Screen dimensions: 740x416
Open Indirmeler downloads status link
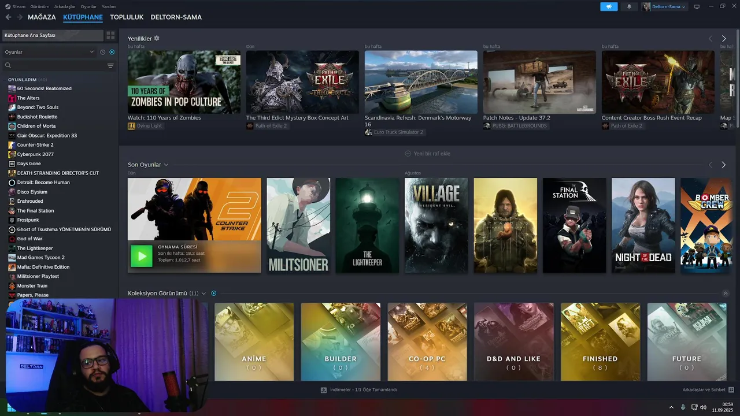pyautogui.click(x=363, y=390)
